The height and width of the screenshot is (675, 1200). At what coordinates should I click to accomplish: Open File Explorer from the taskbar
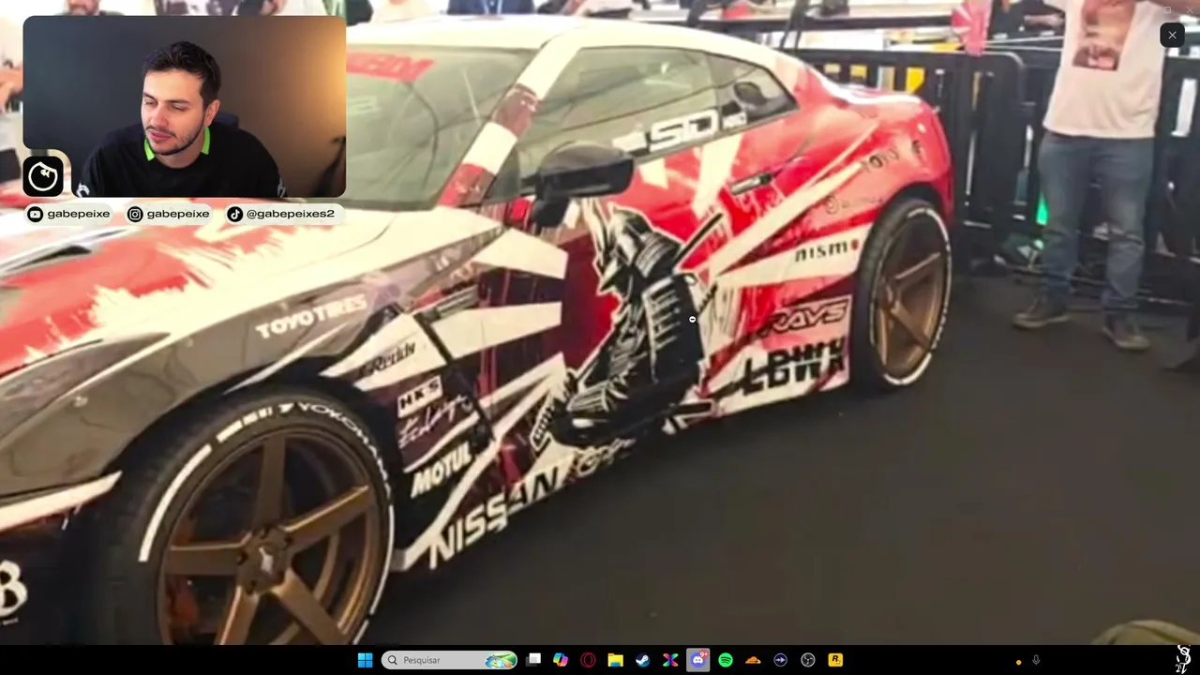tap(615, 660)
